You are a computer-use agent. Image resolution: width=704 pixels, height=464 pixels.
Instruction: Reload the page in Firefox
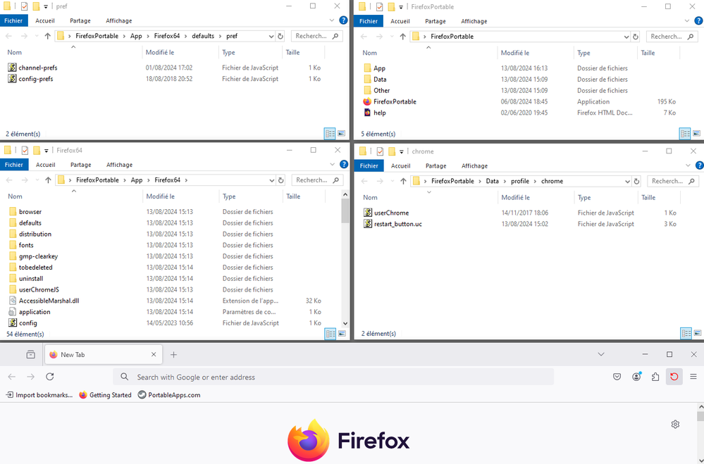click(x=50, y=377)
